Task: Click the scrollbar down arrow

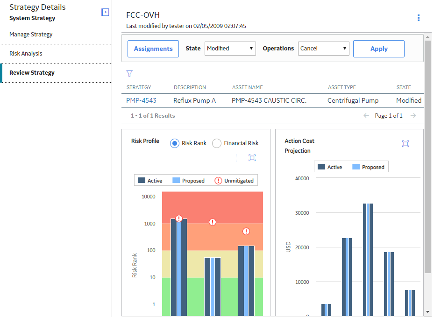Action: coord(427,312)
